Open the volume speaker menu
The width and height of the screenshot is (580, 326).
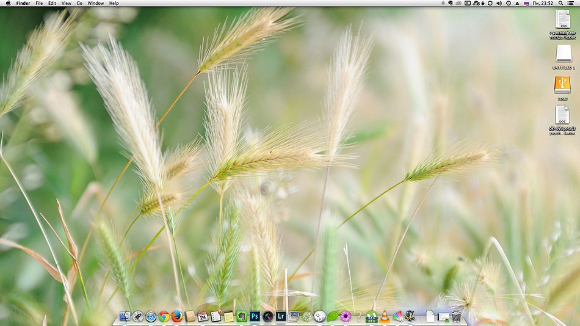(499, 3)
